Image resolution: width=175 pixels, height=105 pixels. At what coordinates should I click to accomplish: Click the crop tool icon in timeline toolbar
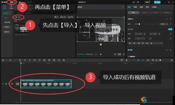(64, 60)
